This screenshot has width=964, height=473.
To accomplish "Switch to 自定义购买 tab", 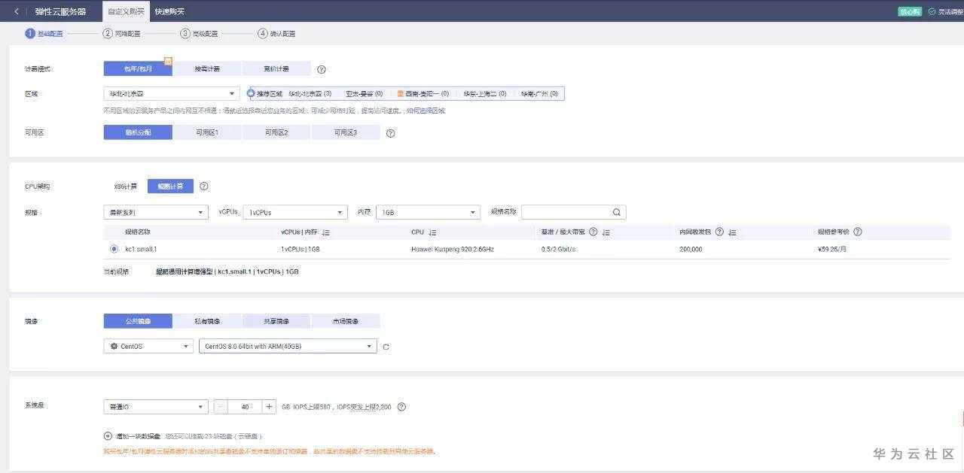I will coord(125,11).
